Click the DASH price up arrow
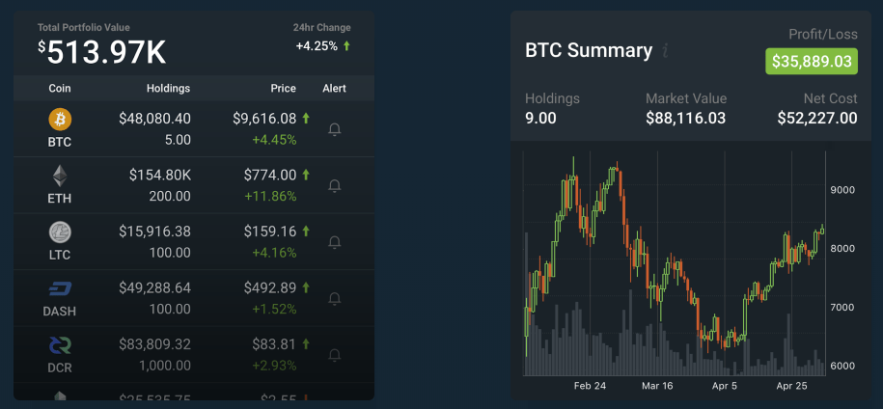This screenshot has width=883, height=409. pyautogui.click(x=306, y=287)
